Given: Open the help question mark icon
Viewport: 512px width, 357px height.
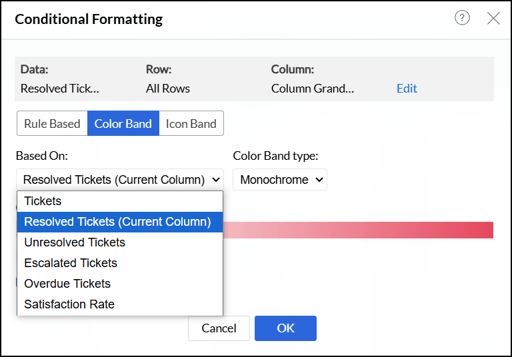Looking at the screenshot, I should click(x=462, y=18).
